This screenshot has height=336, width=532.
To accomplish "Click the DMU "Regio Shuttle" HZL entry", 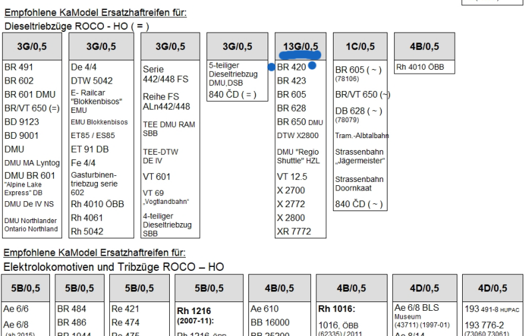I will click(x=298, y=156).
